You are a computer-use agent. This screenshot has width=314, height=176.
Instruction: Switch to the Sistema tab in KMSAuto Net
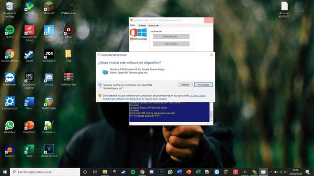click(x=142, y=25)
